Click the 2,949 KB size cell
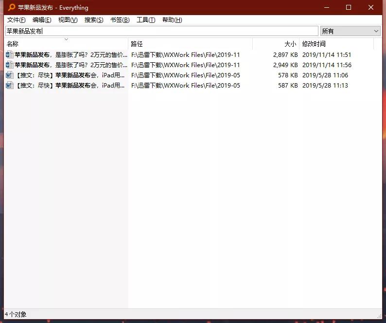 pos(285,65)
